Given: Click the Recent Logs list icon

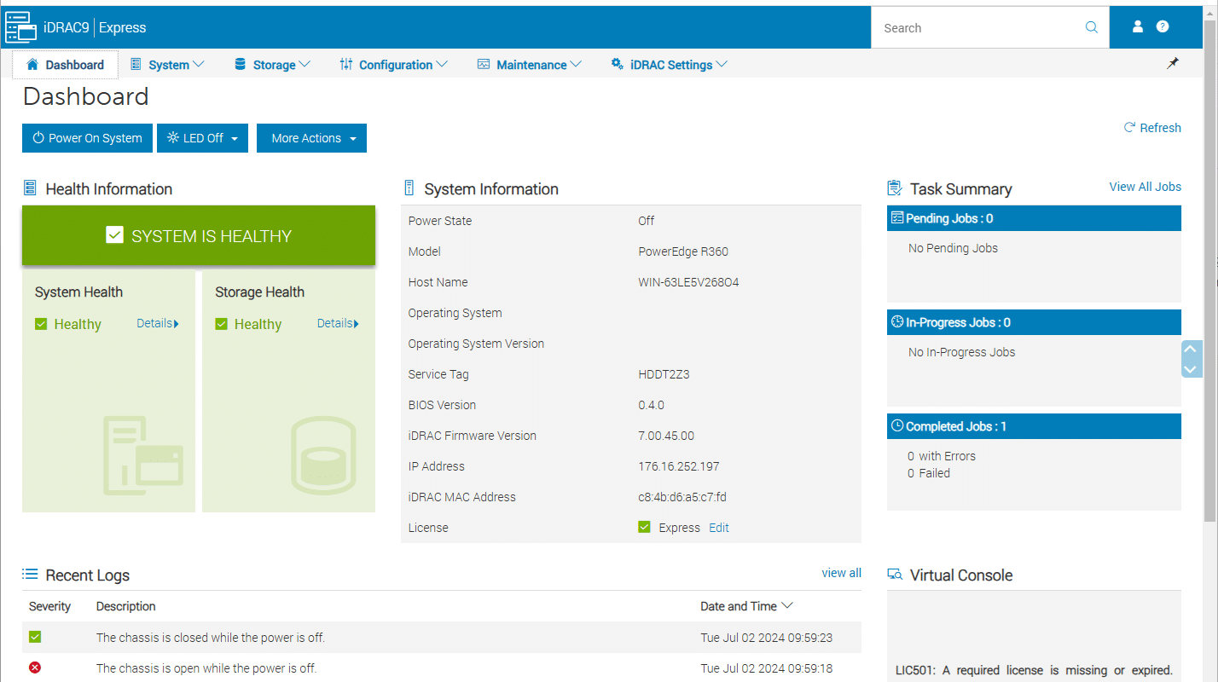Looking at the screenshot, I should 30,574.
